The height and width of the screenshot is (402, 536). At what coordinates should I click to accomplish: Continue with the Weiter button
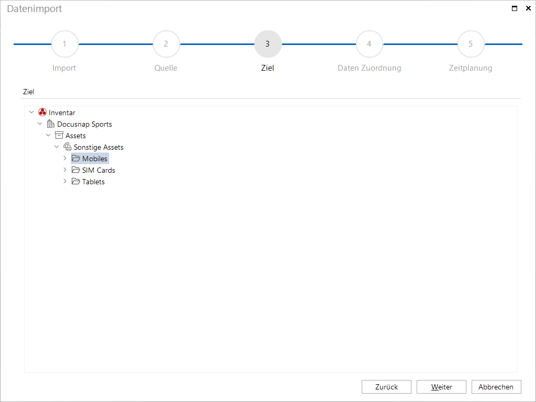point(441,387)
